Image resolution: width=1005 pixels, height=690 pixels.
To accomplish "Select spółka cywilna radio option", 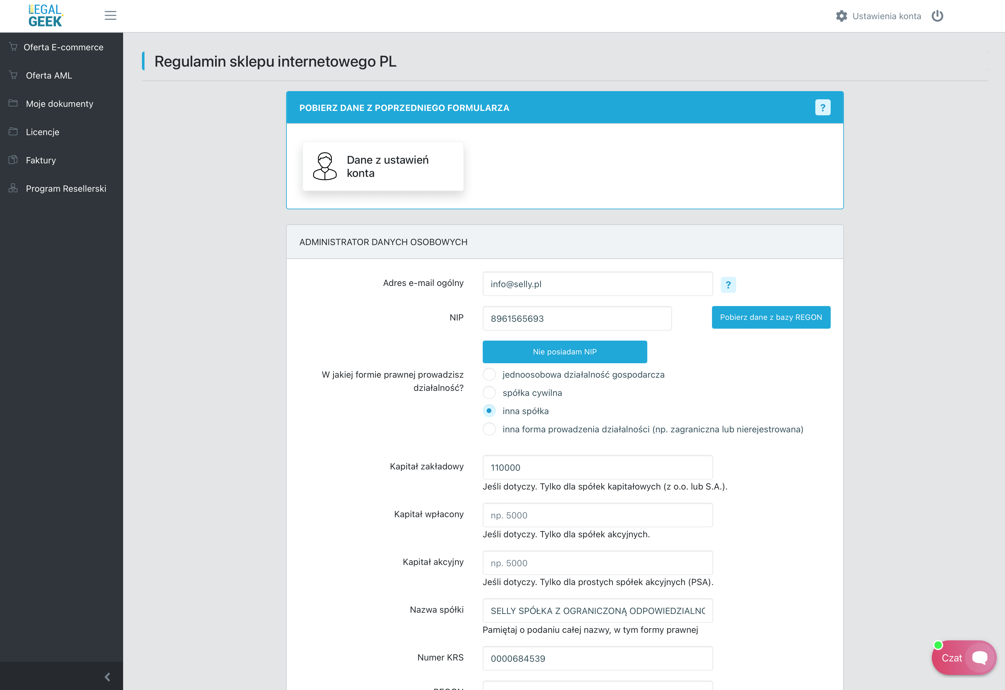I will (x=489, y=392).
